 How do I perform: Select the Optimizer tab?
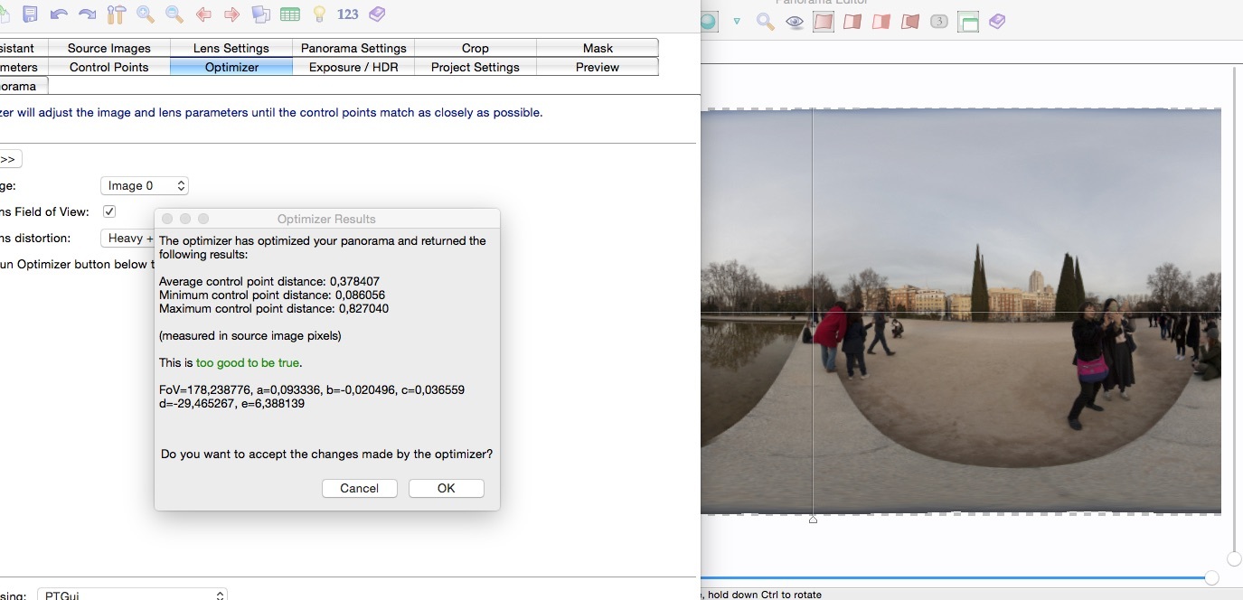pos(231,67)
